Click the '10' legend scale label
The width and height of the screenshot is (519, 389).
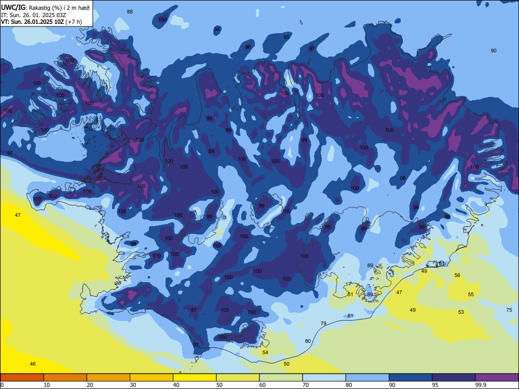[x=47, y=385]
